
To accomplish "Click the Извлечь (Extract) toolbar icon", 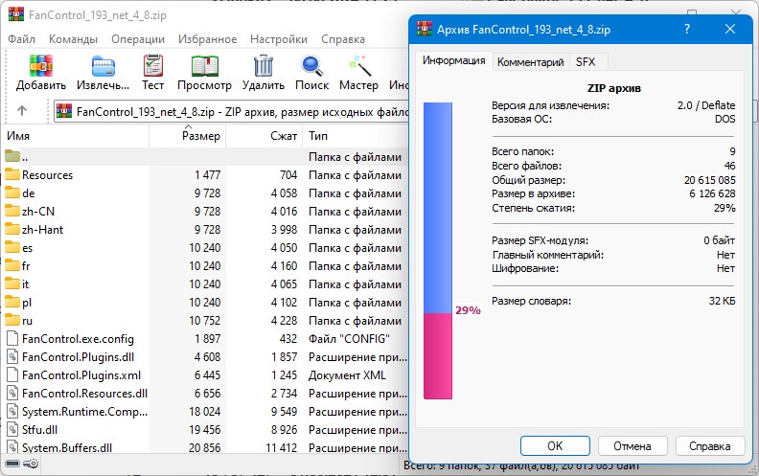I will click(103, 66).
